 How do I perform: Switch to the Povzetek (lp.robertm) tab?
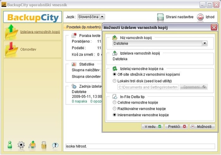point(83,27)
